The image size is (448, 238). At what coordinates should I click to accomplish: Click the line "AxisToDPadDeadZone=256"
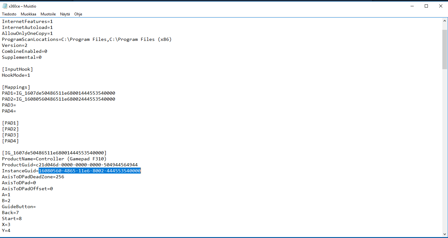pyautogui.click(x=33, y=177)
